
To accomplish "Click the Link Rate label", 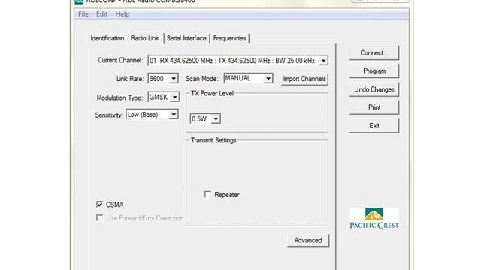I will pos(130,79).
